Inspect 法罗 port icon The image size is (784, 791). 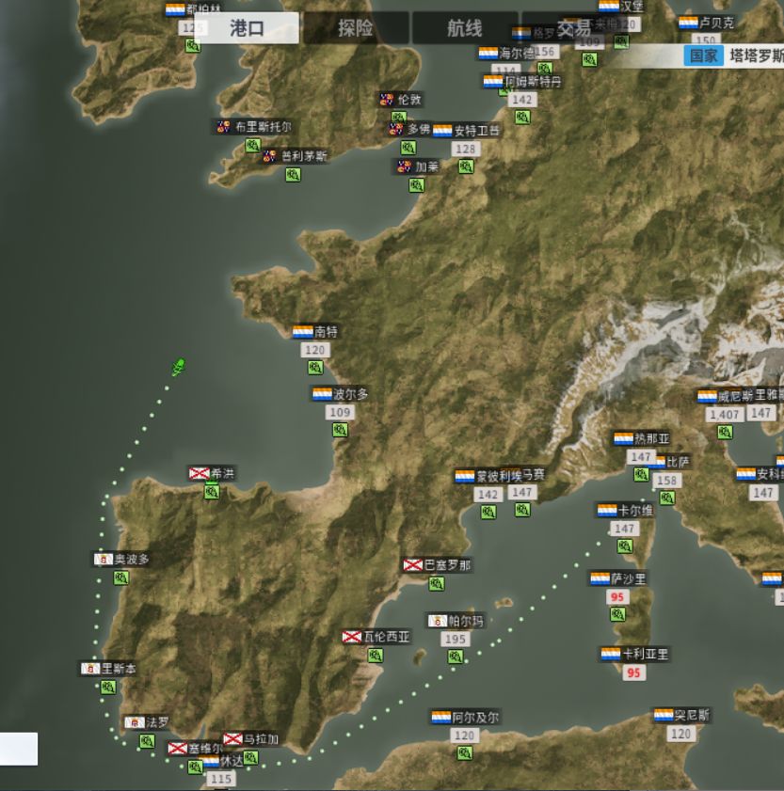point(148,741)
